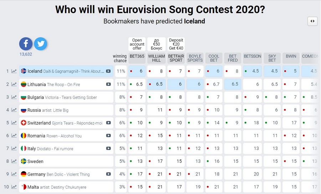Play Lithuania's On Fire video

[x=108, y=84]
